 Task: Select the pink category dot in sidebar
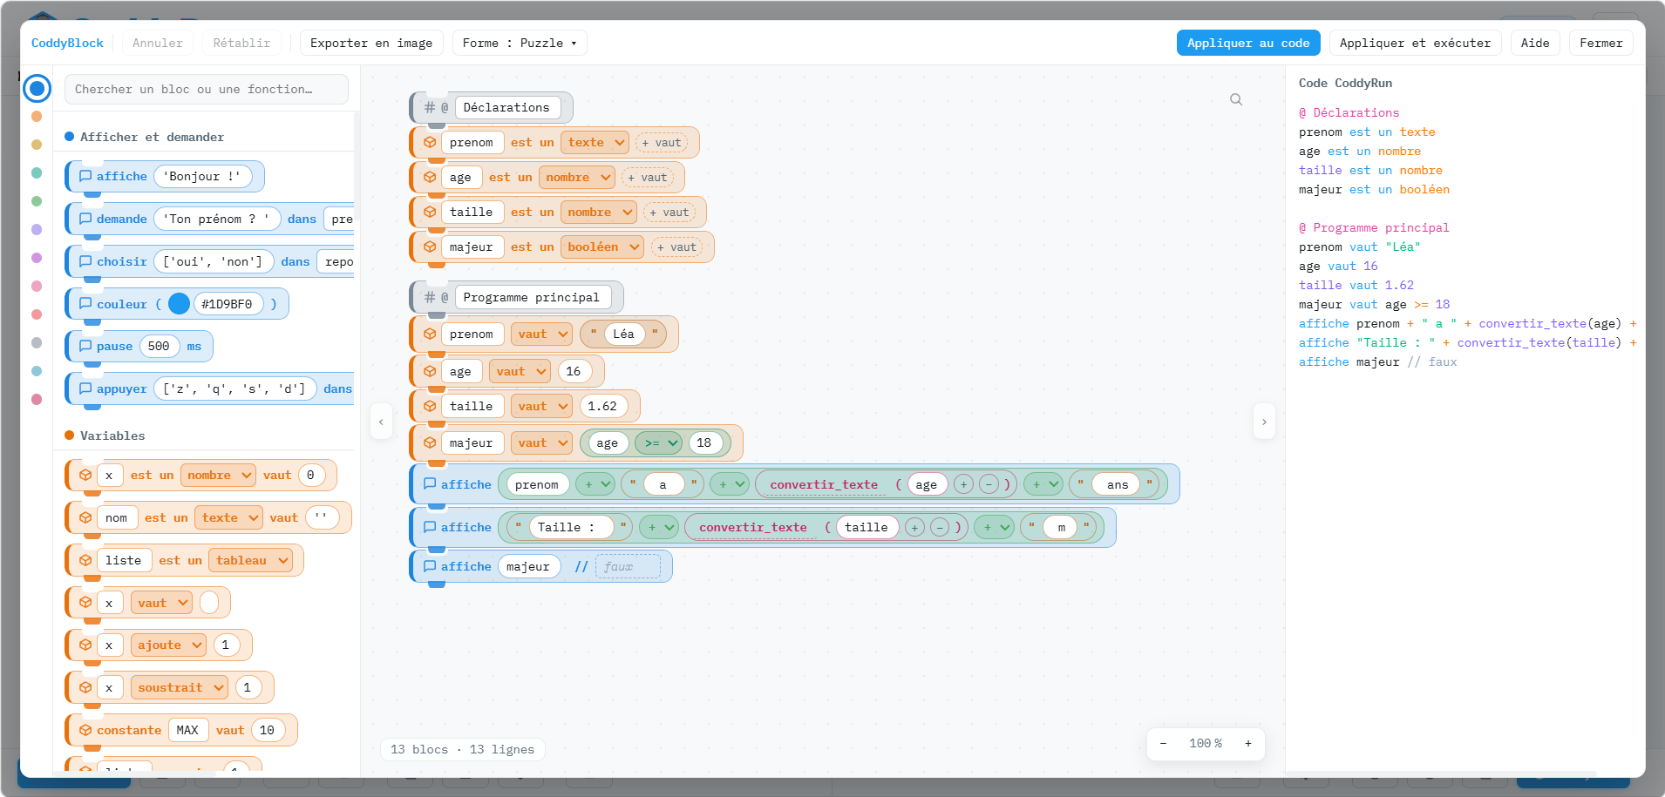37,286
